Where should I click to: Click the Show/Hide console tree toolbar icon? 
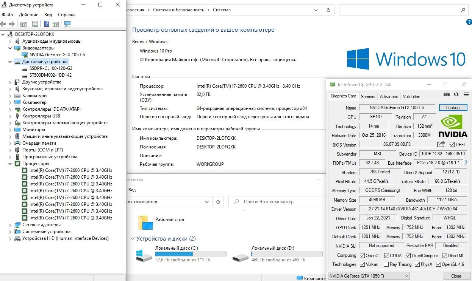pyautogui.click(x=23, y=24)
